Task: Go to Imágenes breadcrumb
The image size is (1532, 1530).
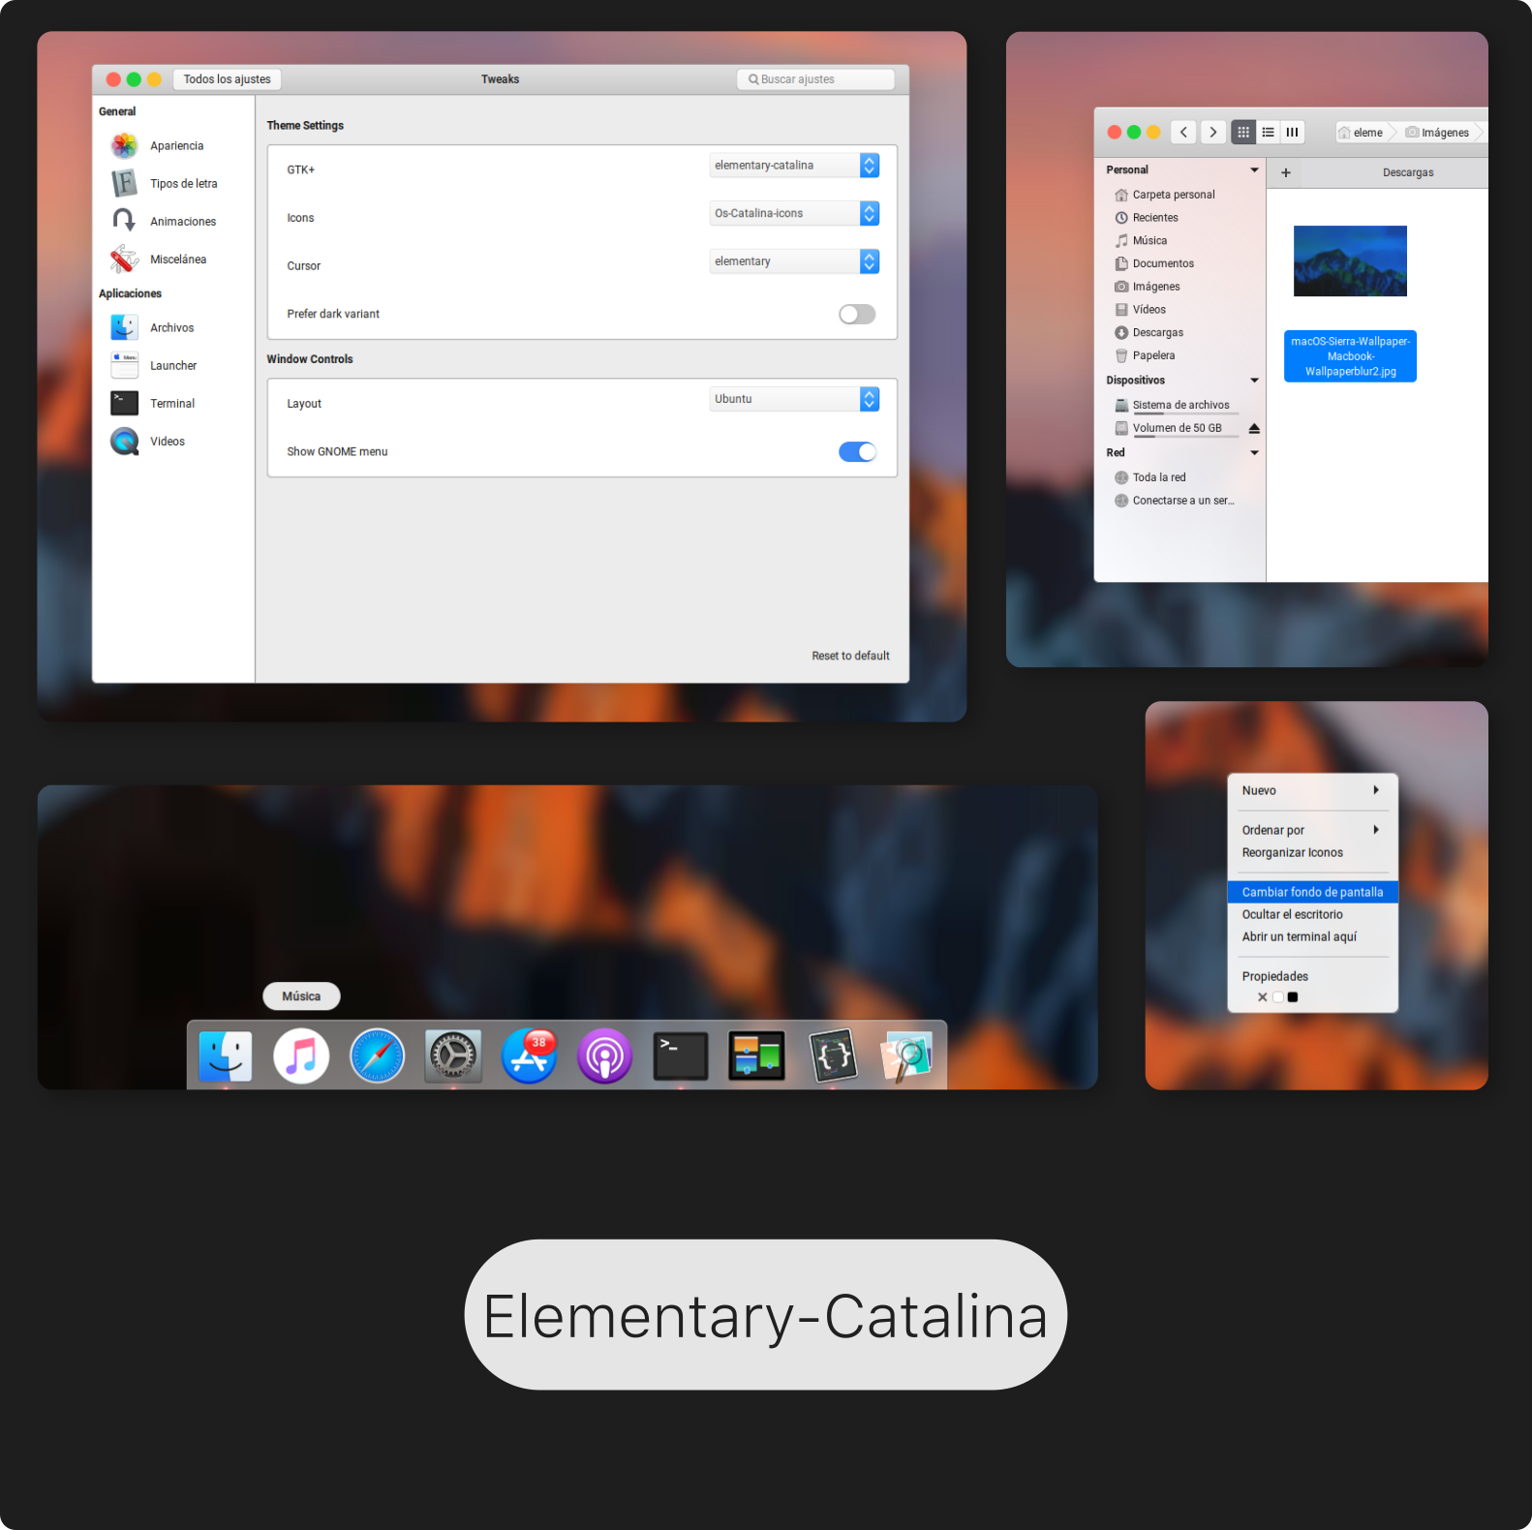Action: coord(1438,133)
